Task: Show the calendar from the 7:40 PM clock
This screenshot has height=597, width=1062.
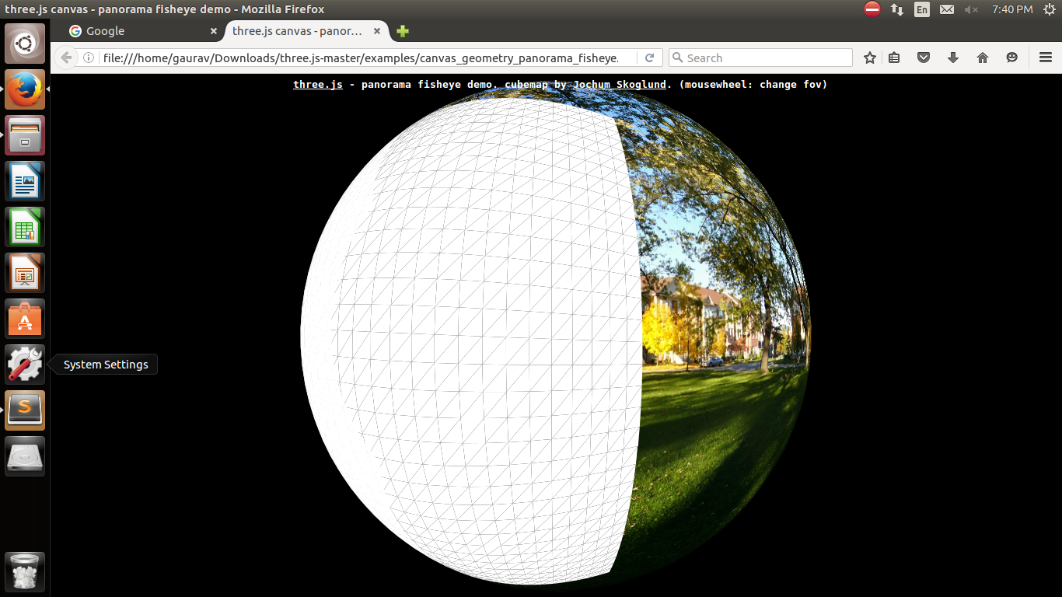Action: tap(1012, 9)
